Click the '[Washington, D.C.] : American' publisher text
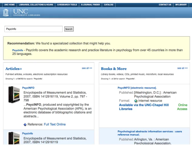192x146 pixels. tap(155, 94)
